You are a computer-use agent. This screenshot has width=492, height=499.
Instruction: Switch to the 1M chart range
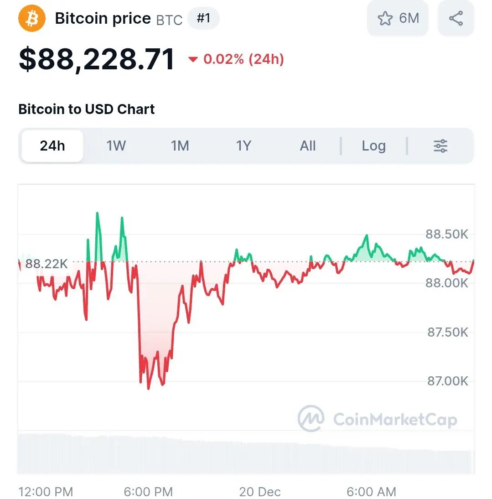tap(180, 146)
